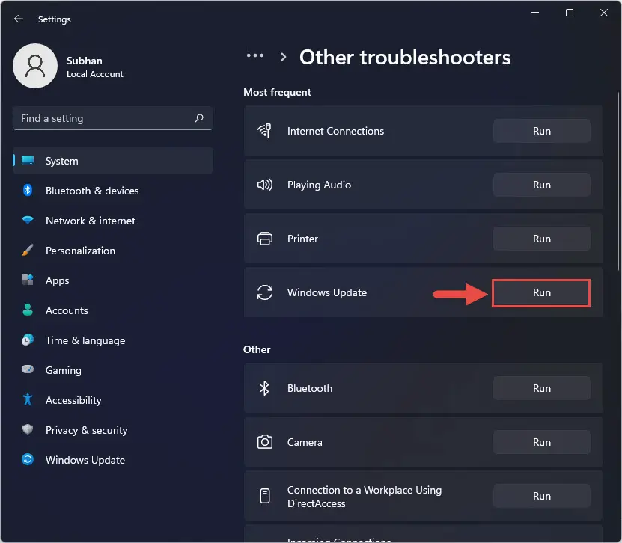The height and width of the screenshot is (543, 622).
Task: Run the DirectAccess workplace connection troubleshooter
Action: [x=541, y=496]
